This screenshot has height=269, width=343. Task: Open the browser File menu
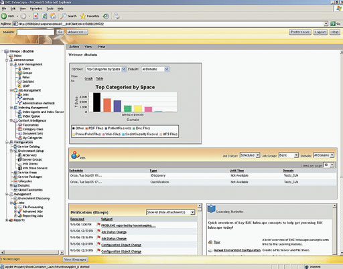(x=4, y=9)
